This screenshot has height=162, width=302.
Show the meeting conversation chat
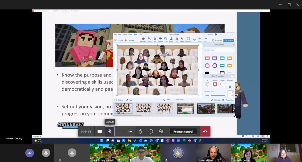(x=151, y=131)
